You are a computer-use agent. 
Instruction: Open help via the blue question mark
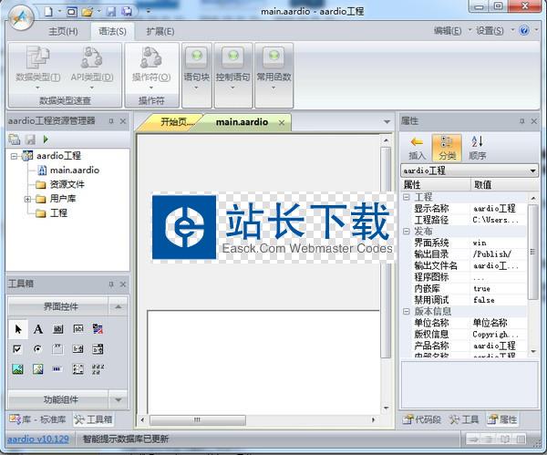point(523,30)
